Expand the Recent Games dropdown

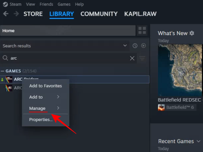coord(198,141)
